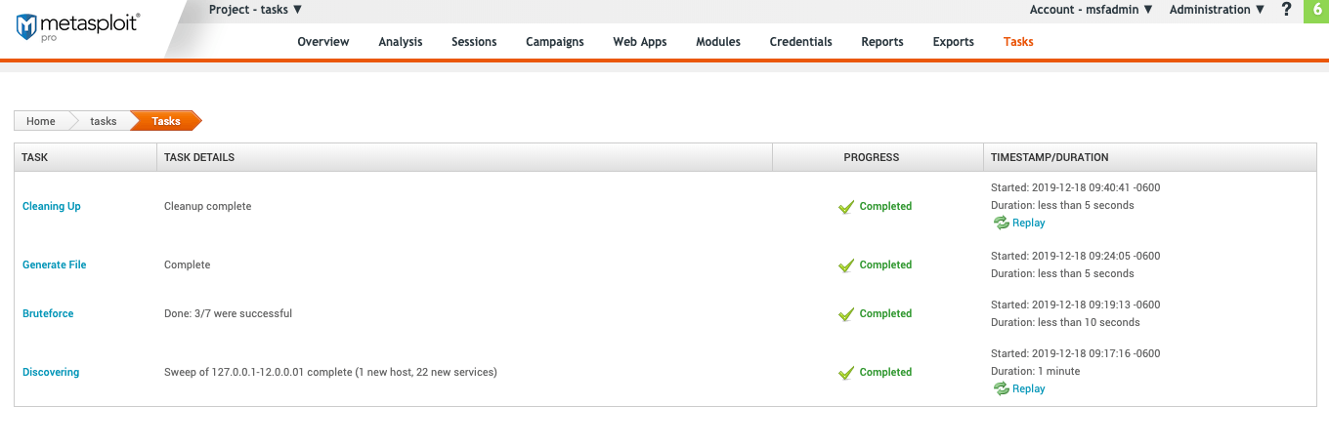The width and height of the screenshot is (1329, 447).
Task: Open the Bruteforce task details
Action: tap(48, 314)
